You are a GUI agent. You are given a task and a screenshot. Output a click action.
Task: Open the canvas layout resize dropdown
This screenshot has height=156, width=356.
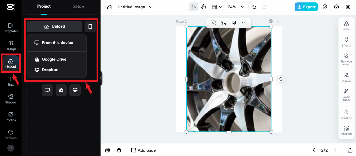tap(217, 7)
